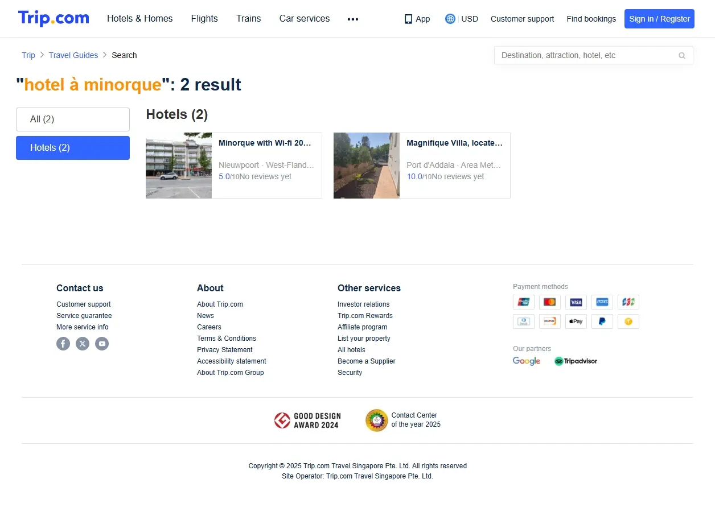Select the Hotels (2) filter tab
Viewport: 715px width, 524px height.
tap(73, 148)
